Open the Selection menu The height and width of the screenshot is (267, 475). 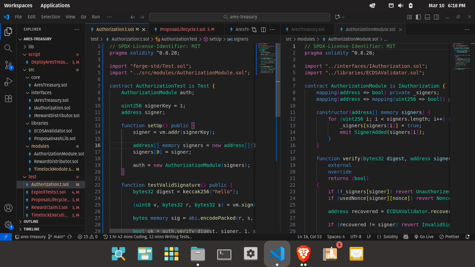51,17
